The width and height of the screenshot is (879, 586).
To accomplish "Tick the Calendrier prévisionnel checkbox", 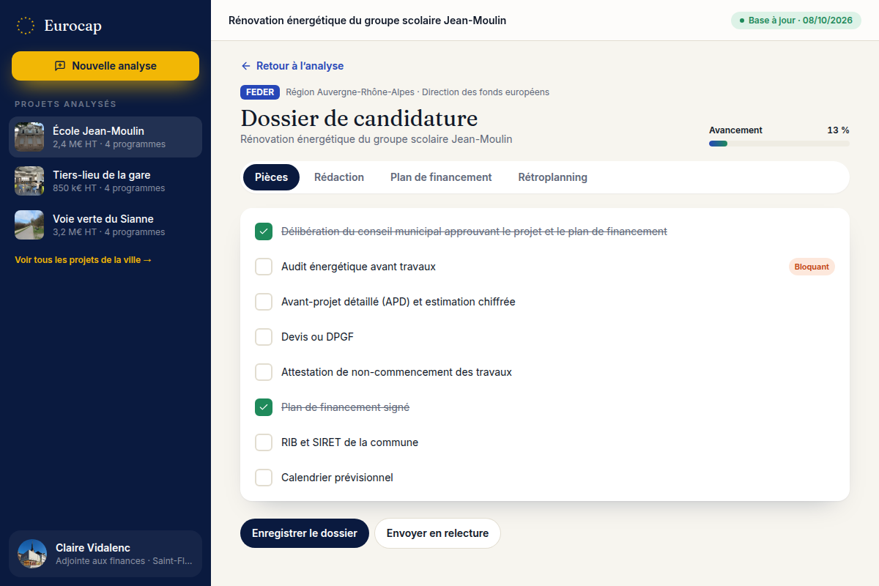I will coord(264,478).
